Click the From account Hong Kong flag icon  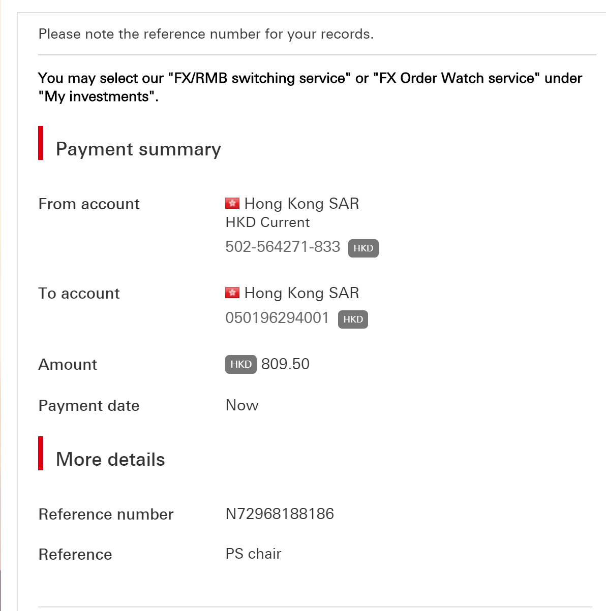(x=232, y=204)
